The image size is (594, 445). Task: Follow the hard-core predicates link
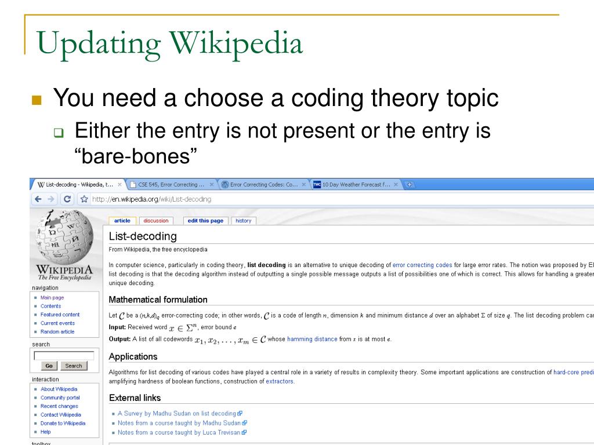tap(574, 373)
